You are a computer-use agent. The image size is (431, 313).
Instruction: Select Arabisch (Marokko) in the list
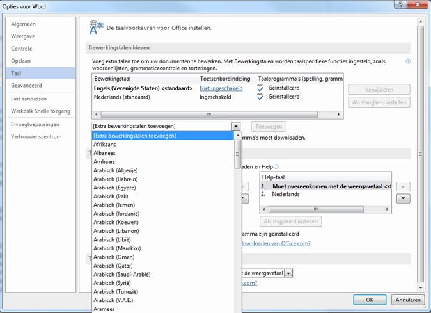coord(163,248)
